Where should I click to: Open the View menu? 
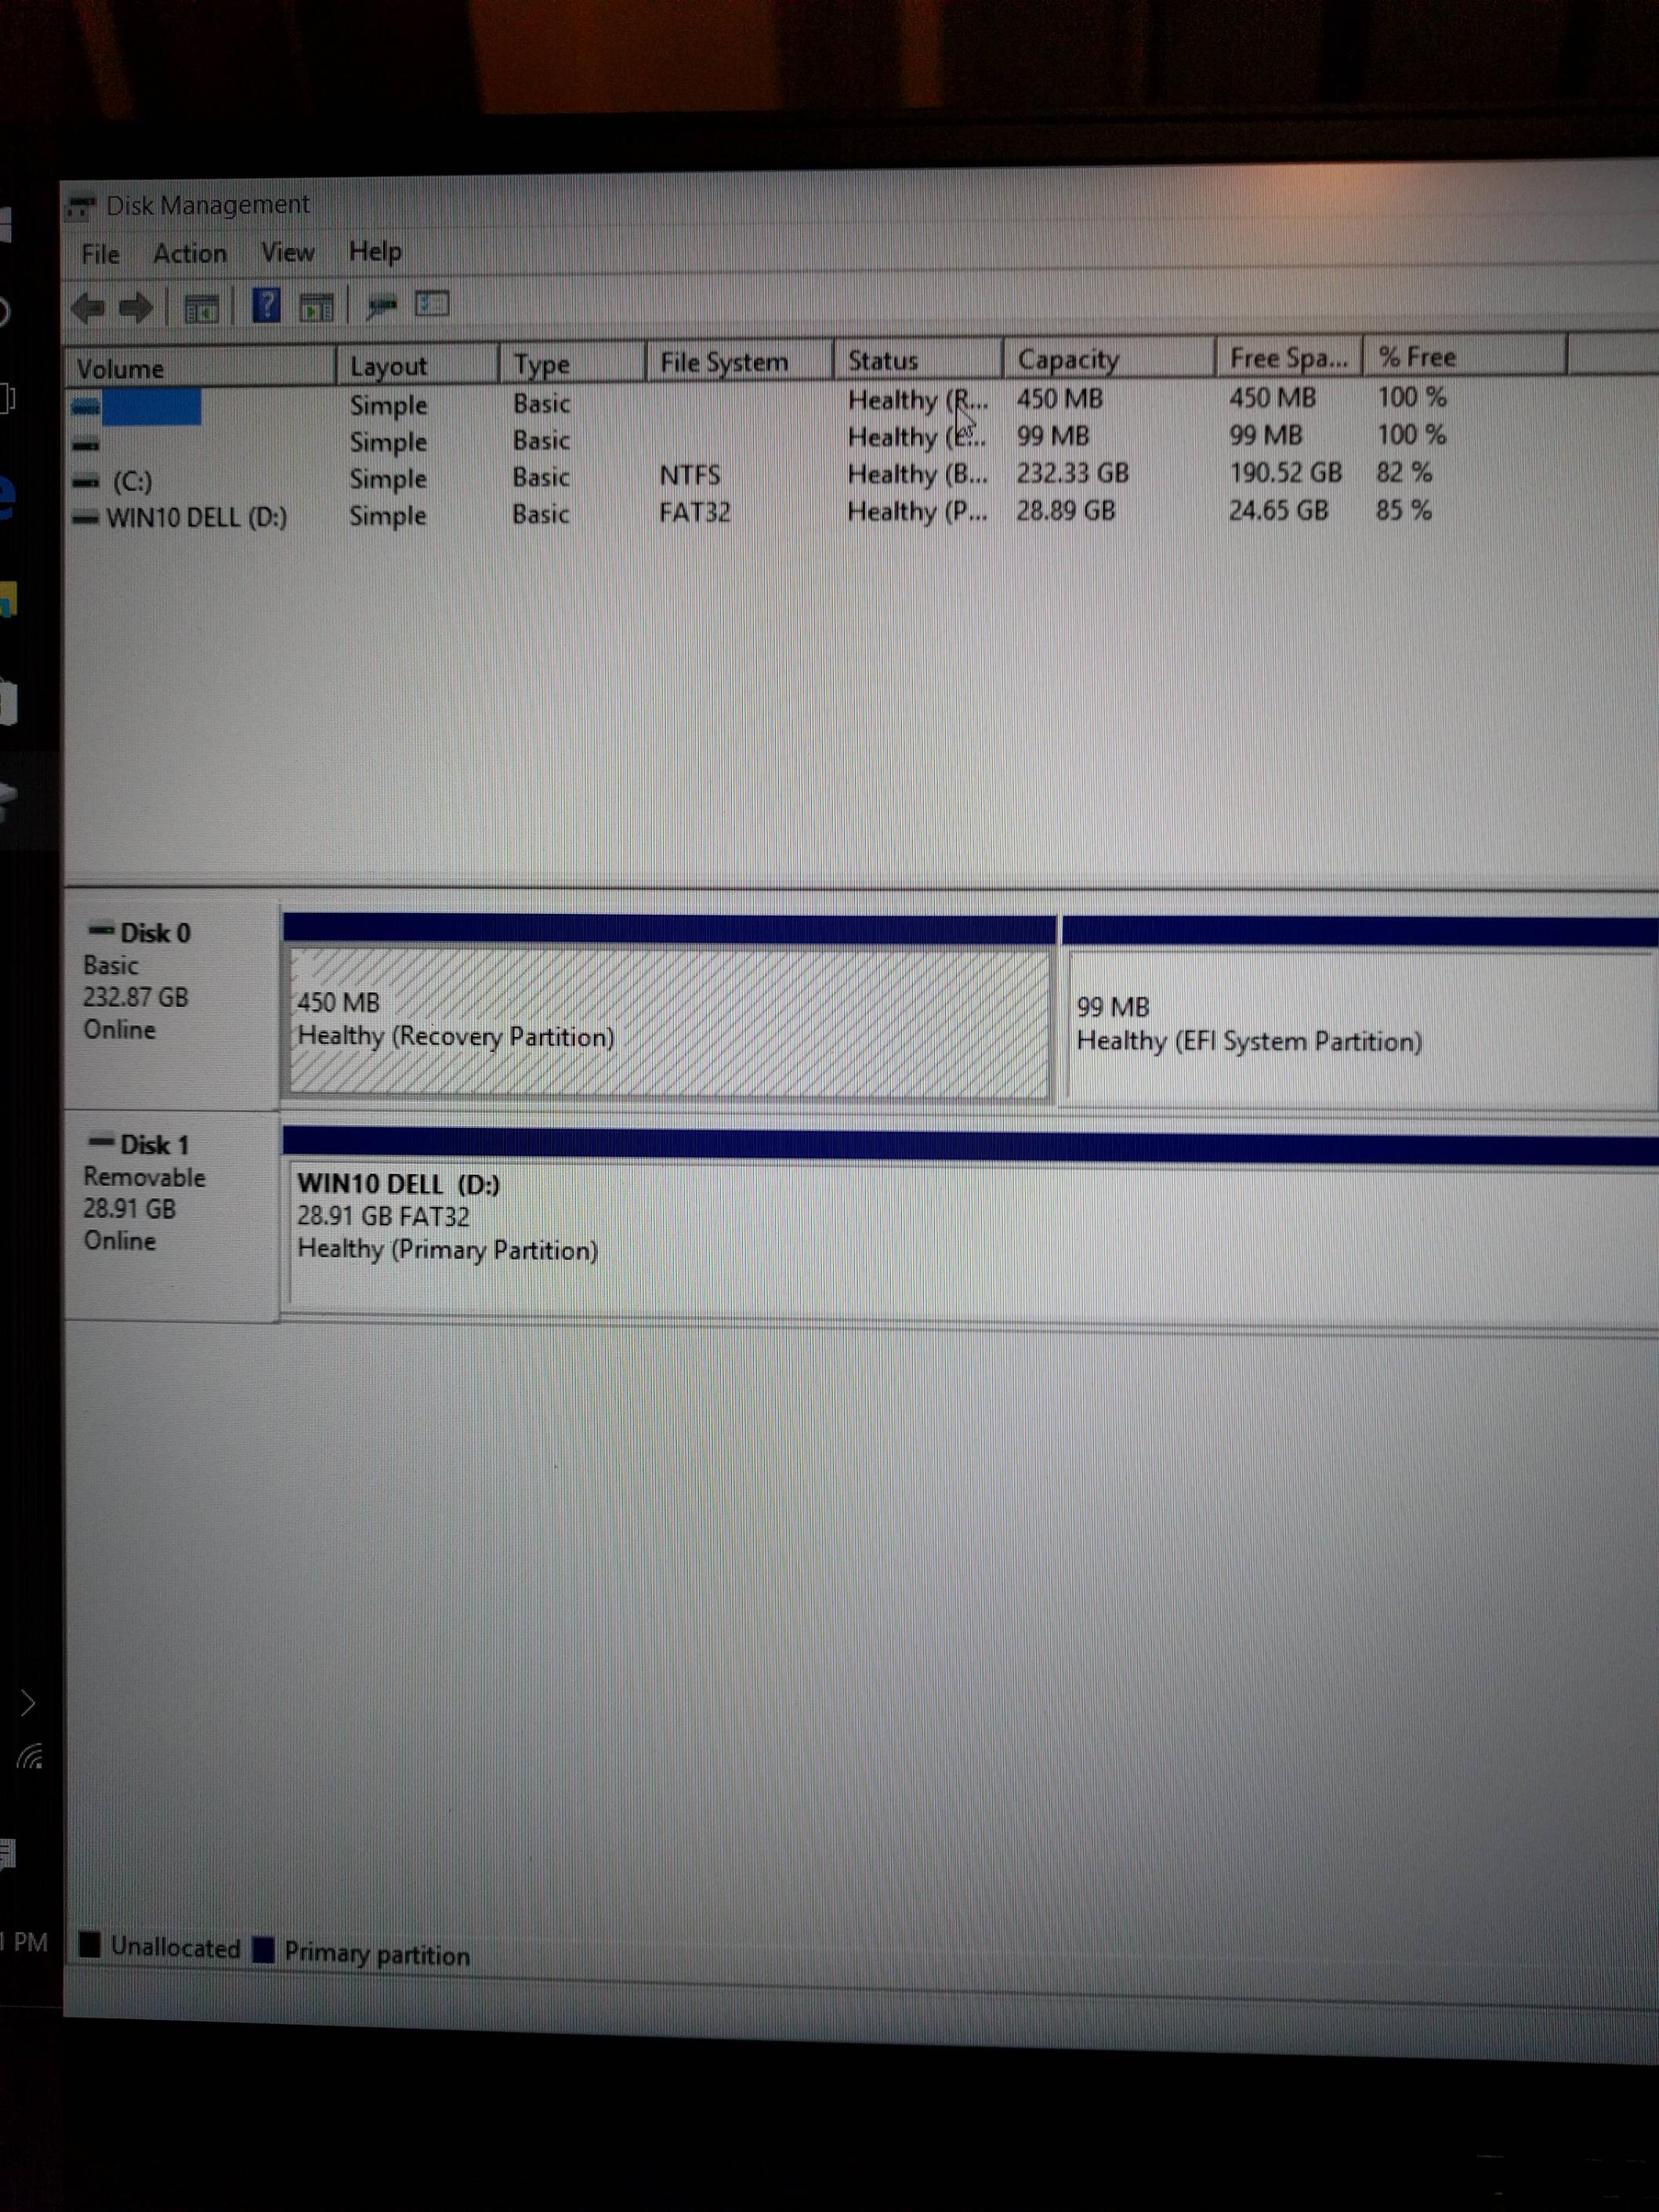[x=287, y=253]
